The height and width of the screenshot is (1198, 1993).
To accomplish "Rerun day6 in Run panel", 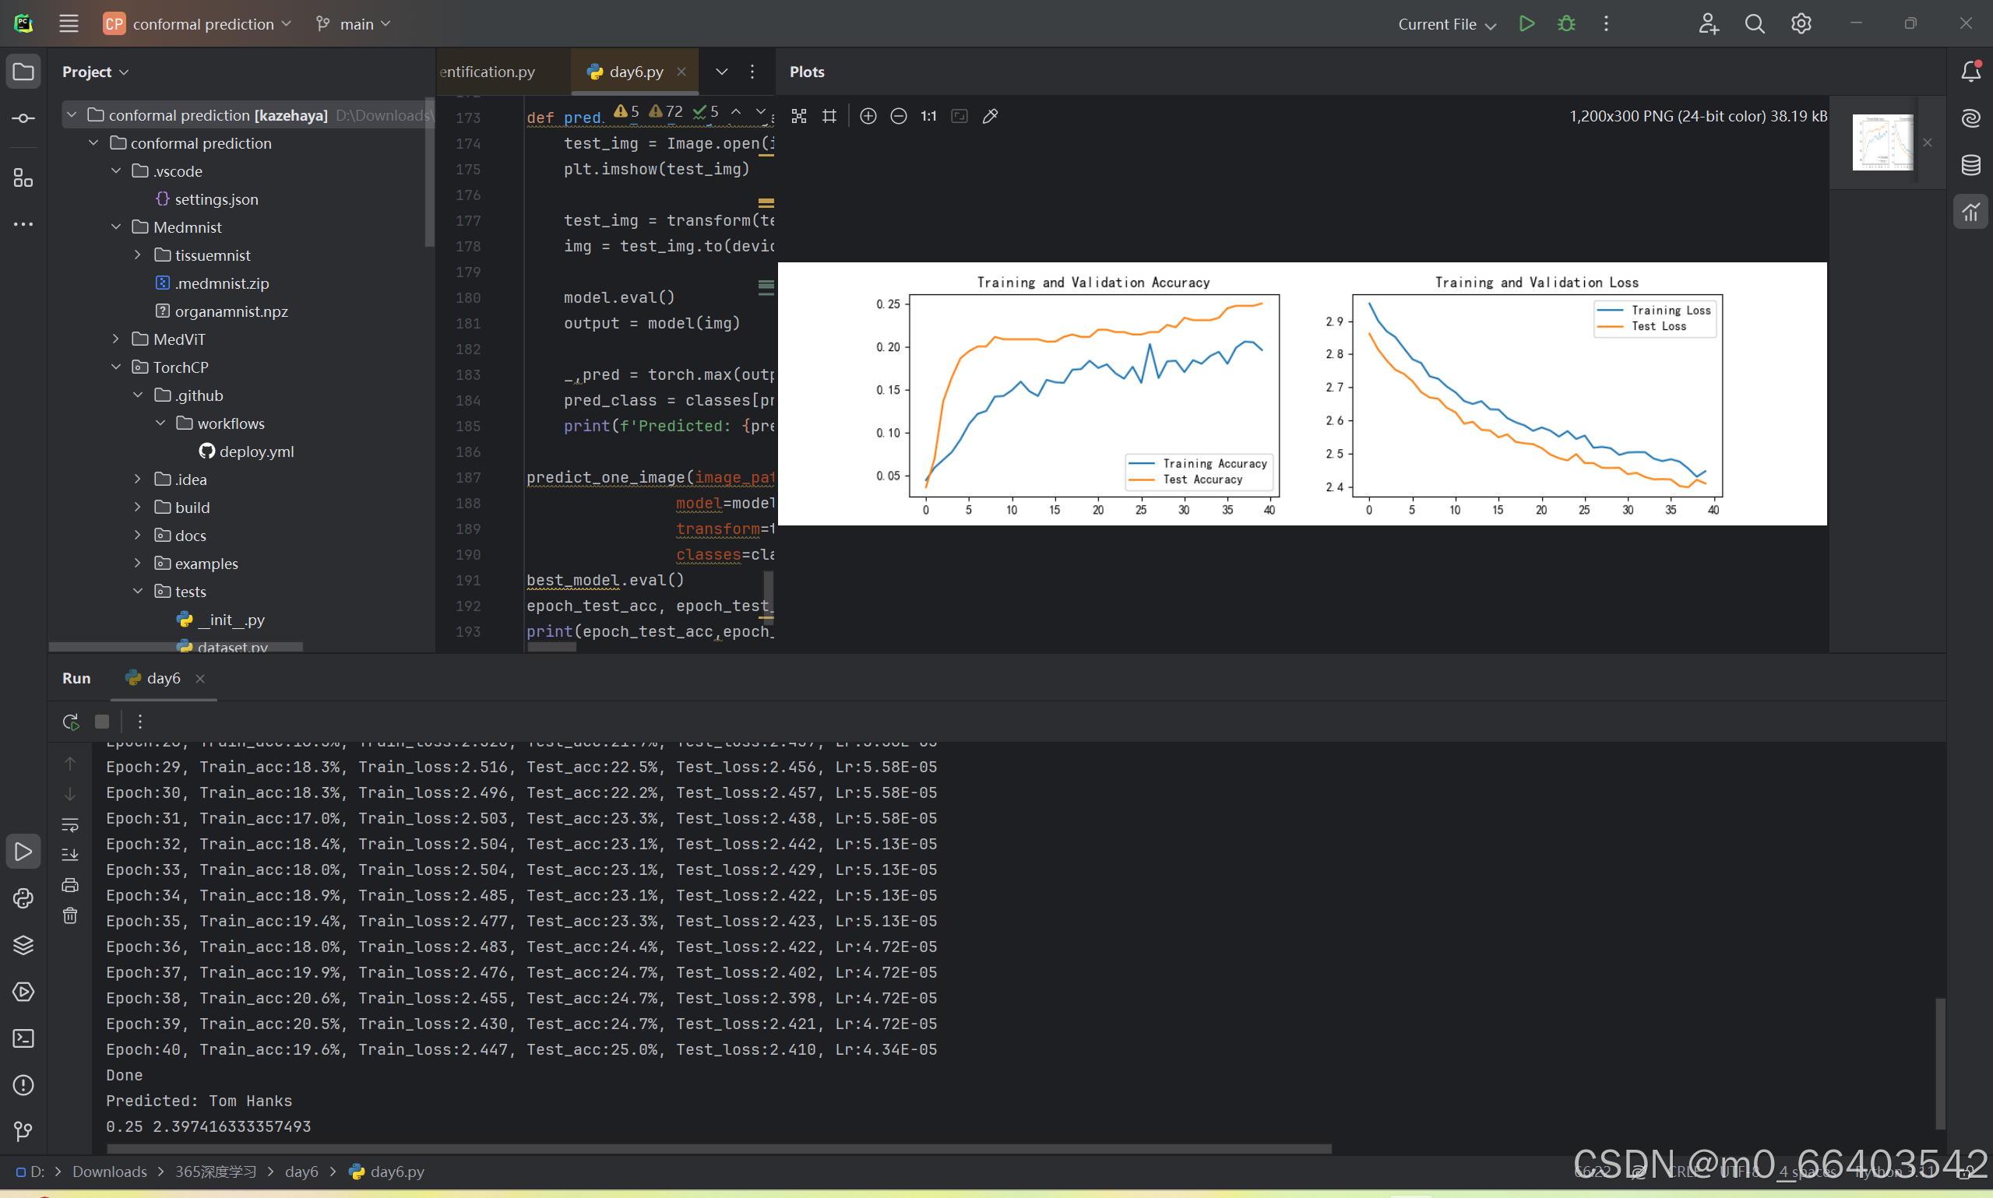I will 70,722.
